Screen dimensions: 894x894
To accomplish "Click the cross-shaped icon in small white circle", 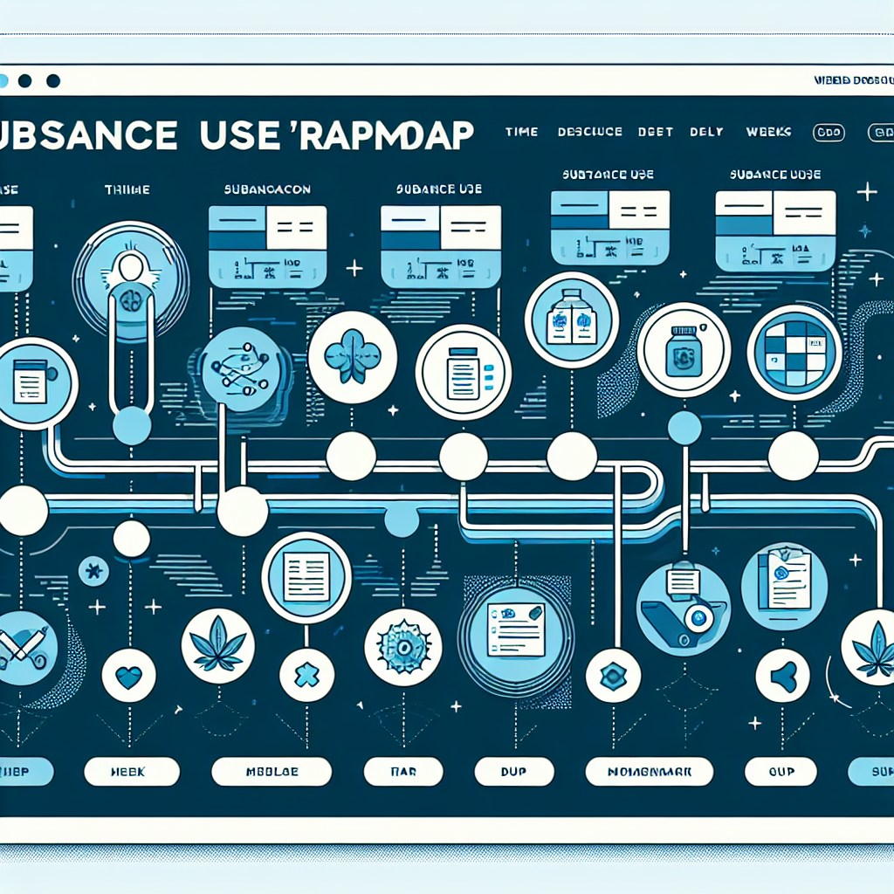I will (x=307, y=677).
